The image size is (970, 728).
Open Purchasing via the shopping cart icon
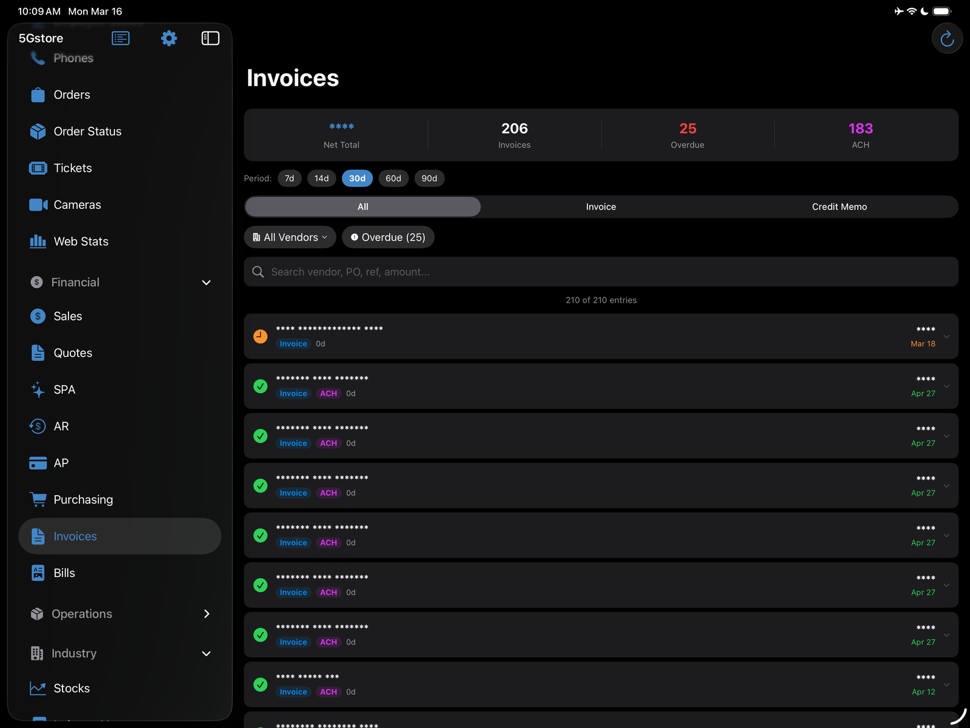pos(38,499)
